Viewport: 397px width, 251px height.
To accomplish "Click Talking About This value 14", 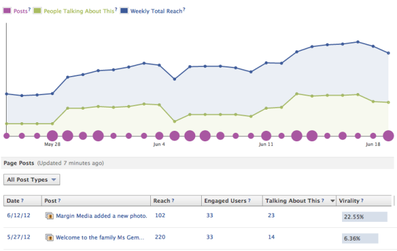I will (271, 237).
